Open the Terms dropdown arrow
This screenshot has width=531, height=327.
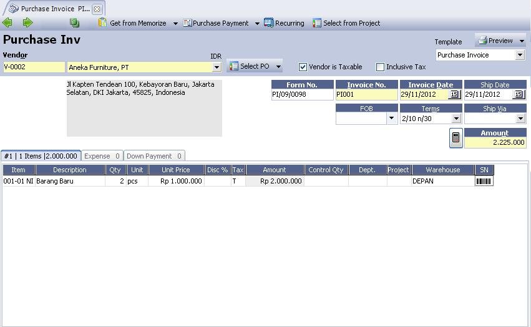(456, 119)
